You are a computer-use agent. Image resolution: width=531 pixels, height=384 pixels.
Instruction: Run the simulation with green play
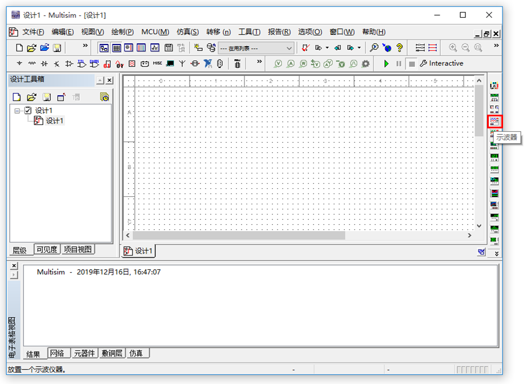pyautogui.click(x=386, y=63)
